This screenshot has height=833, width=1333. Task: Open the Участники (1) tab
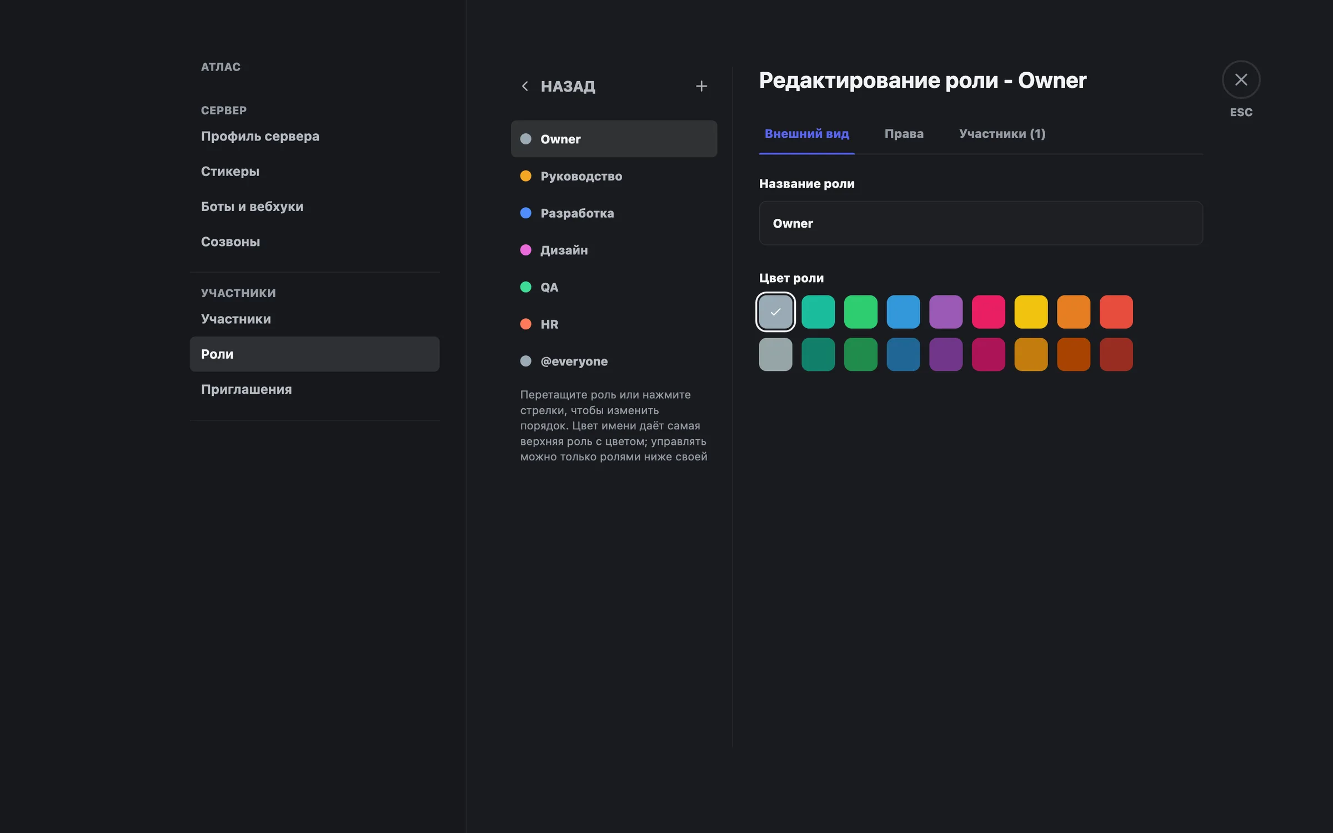click(x=1002, y=134)
